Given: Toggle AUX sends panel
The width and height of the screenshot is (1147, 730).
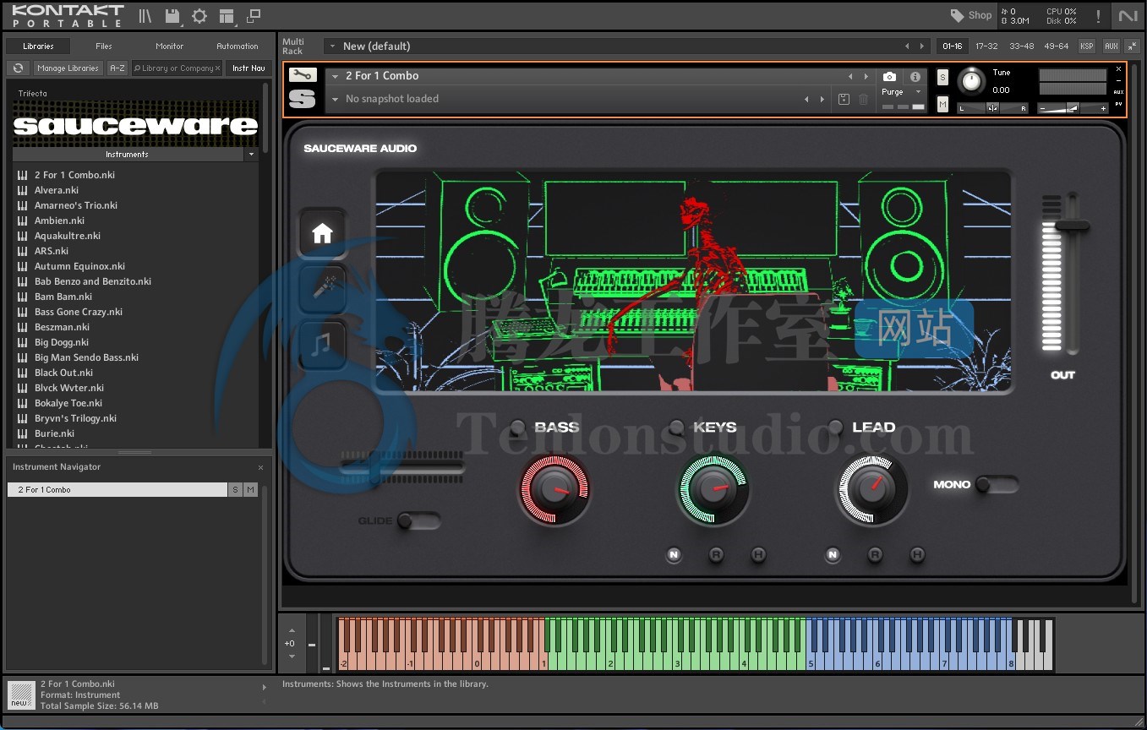Looking at the screenshot, I should coord(1111,46).
